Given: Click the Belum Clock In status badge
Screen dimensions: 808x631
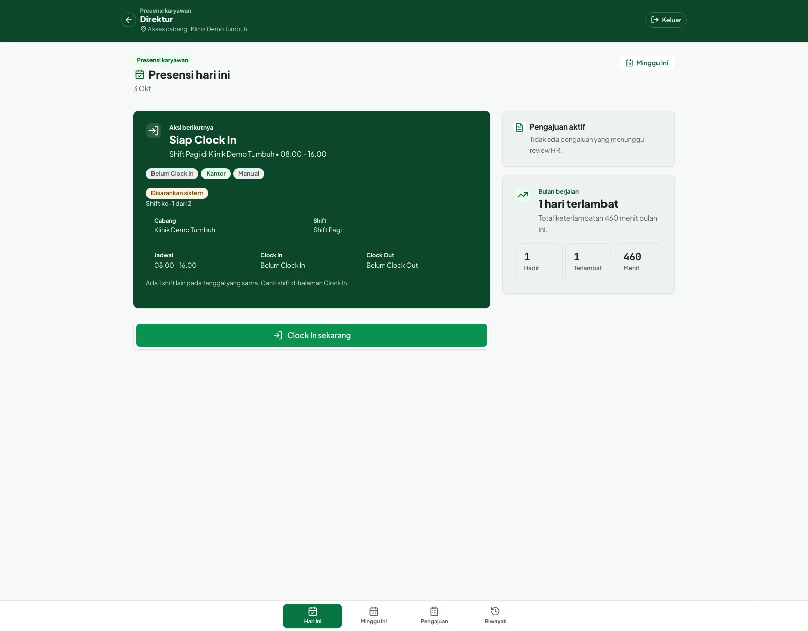Looking at the screenshot, I should (x=172, y=174).
